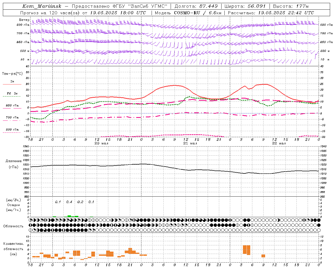Select the 10 м wind level label on the left

coord(25,59)
